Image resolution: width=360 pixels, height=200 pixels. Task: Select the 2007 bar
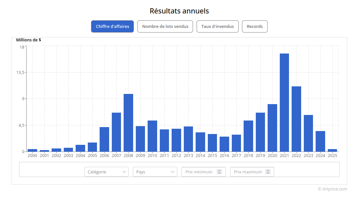coord(116,132)
